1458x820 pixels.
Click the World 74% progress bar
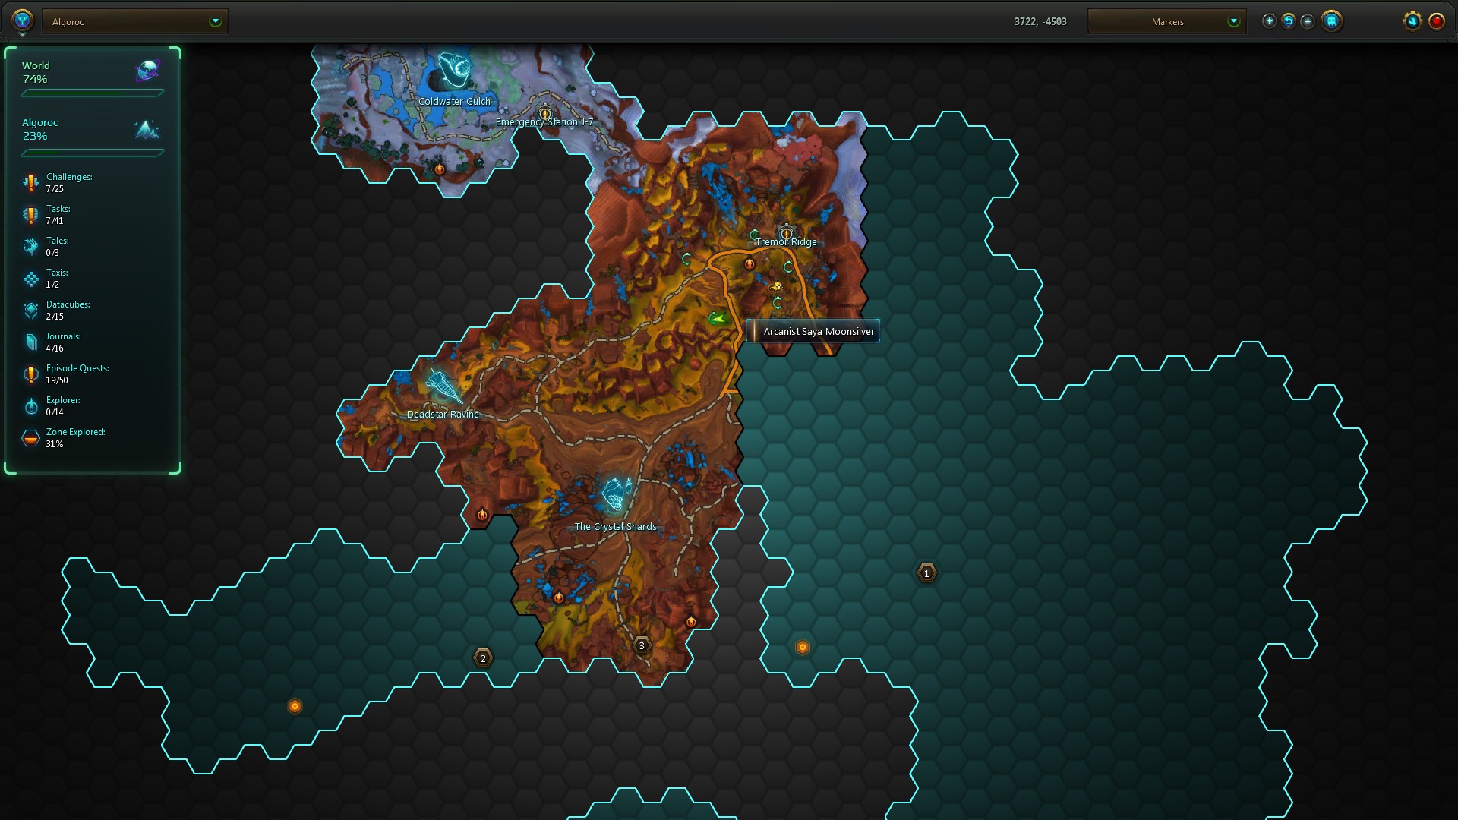[x=92, y=93]
